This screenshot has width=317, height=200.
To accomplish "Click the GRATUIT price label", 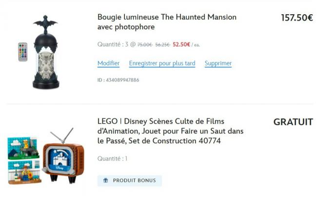I will 293,122.
